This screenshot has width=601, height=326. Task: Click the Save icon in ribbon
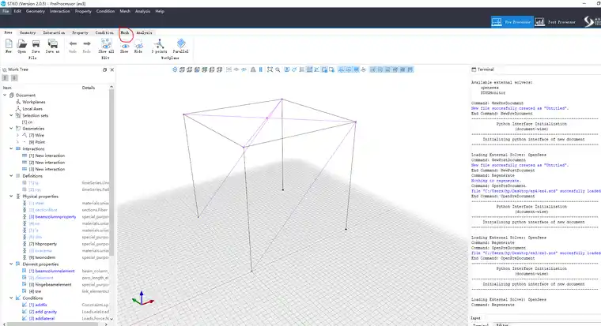tap(36, 44)
